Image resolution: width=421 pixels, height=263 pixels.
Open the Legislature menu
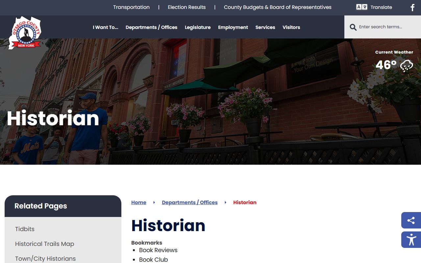click(198, 27)
